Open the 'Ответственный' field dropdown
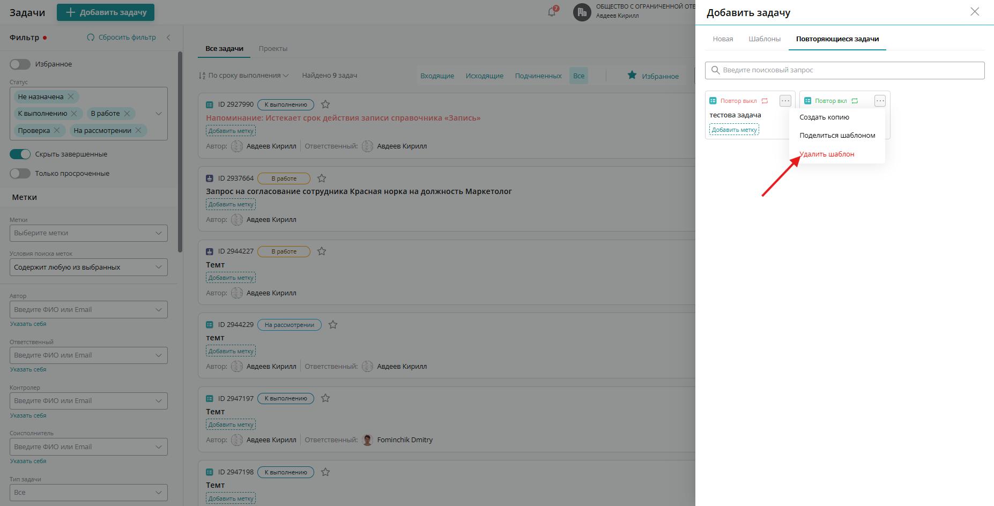Viewport: 994px width, 506px height. pyautogui.click(x=88, y=355)
